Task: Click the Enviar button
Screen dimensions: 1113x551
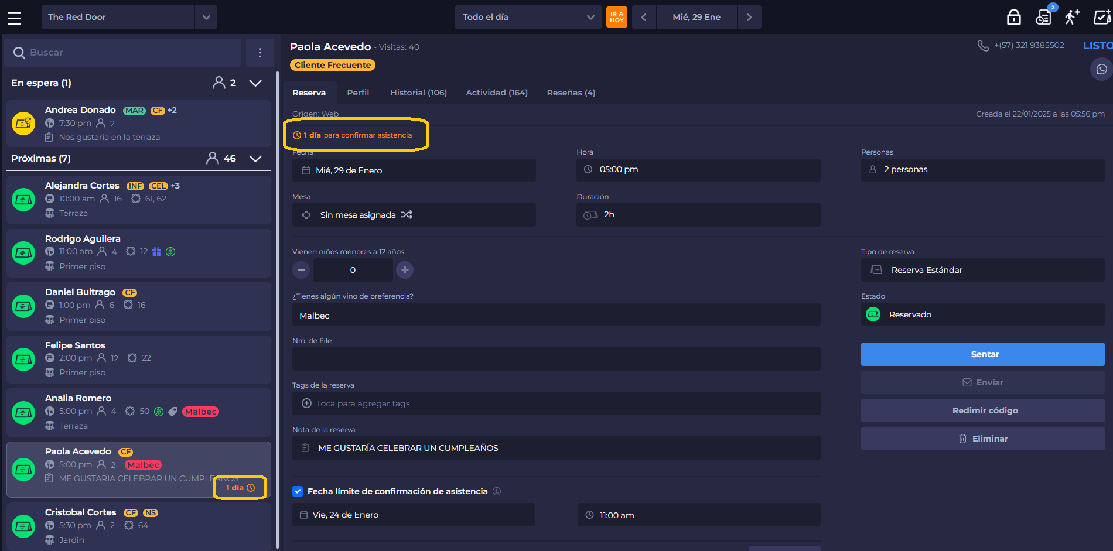Action: tap(982, 382)
